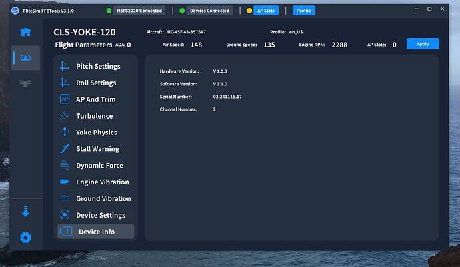Click the Yoke Physics icon
460x267 pixels.
pyautogui.click(x=65, y=133)
